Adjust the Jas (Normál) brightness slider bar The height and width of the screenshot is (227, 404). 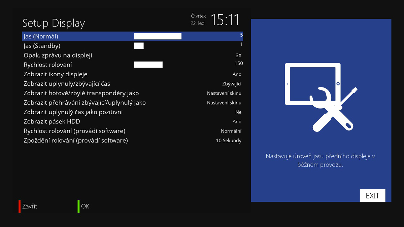pos(158,36)
